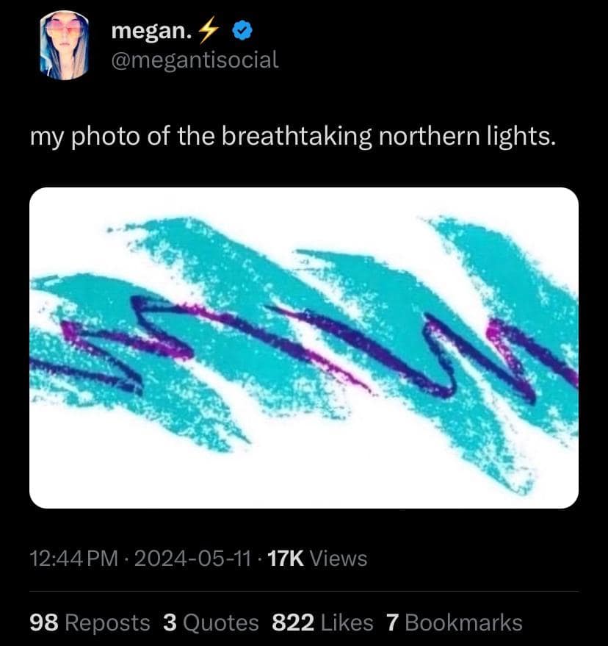Click megan's profile picture
Image resolution: width=608 pixels, height=646 pixels.
pyautogui.click(x=64, y=44)
